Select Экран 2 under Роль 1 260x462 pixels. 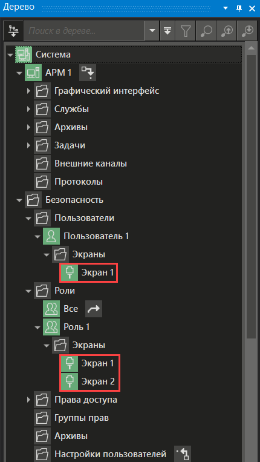pyautogui.click(x=98, y=381)
